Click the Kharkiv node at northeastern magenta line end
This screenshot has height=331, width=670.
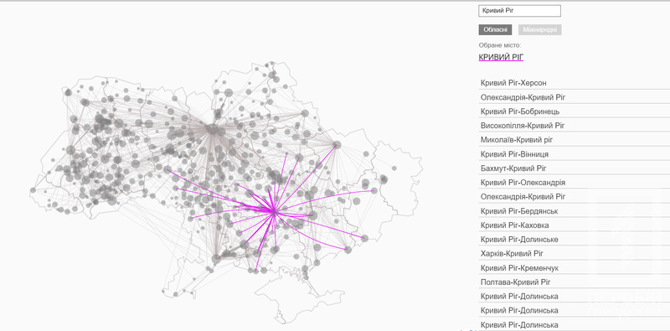point(337,145)
